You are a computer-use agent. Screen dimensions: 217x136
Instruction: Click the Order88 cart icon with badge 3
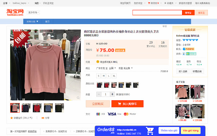(x=150, y=131)
